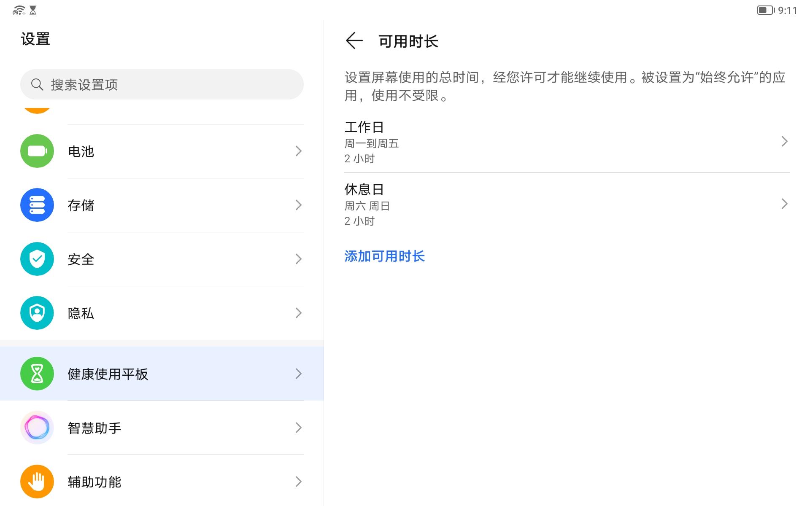The width and height of the screenshot is (810, 506).
Task: Open the 电池 (Battery) settings icon
Action: pyautogui.click(x=37, y=151)
